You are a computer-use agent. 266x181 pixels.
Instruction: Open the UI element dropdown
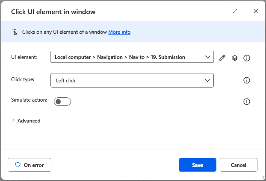tap(132, 57)
